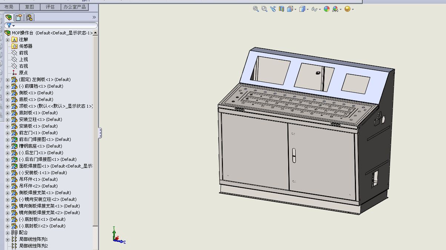The height and width of the screenshot is (250, 446).
Task: Open the PropertyManager tab
Action: [x=19, y=17]
